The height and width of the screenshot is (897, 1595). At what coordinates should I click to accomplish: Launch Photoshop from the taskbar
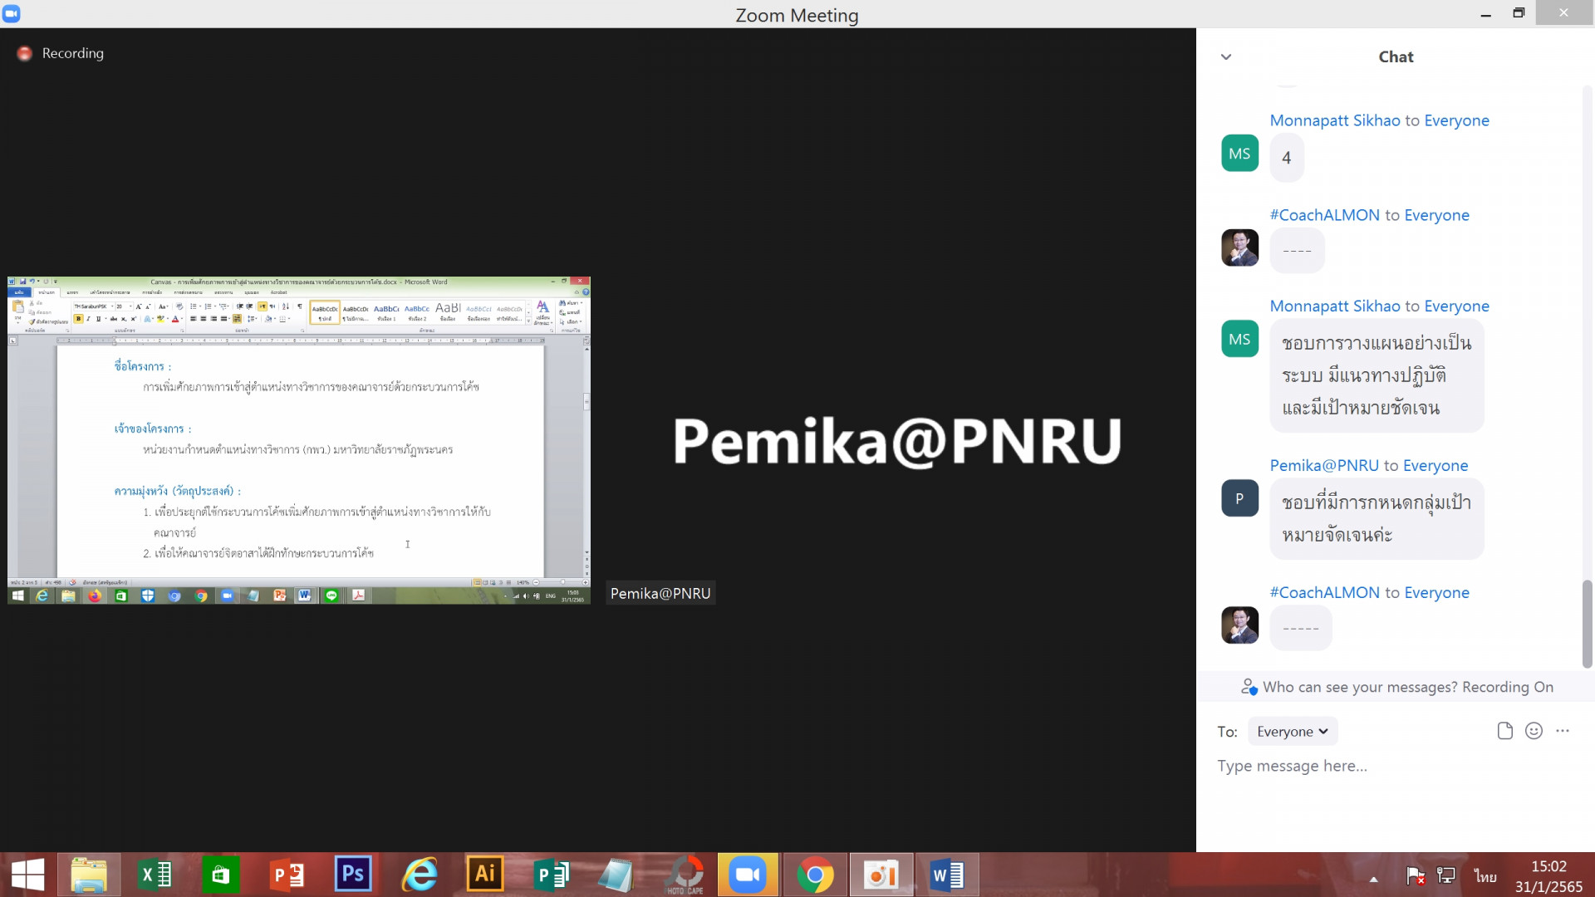click(353, 874)
